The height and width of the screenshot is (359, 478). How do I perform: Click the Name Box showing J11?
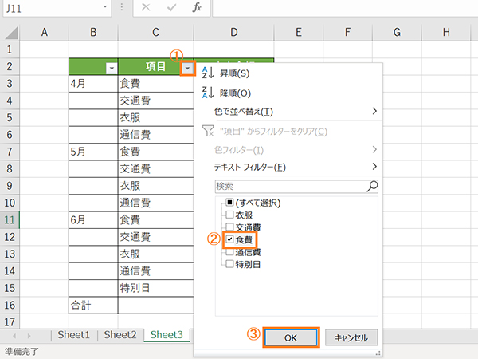tap(57, 8)
